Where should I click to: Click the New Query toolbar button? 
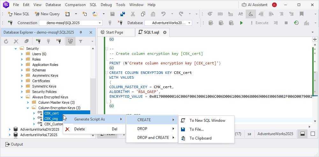47,14
